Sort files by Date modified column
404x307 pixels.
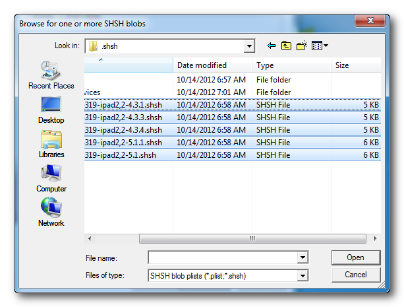(212, 65)
